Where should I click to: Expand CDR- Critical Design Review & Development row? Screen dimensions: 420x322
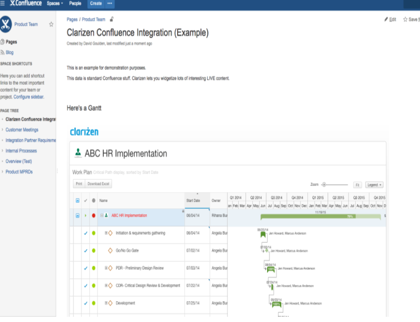coord(106,286)
